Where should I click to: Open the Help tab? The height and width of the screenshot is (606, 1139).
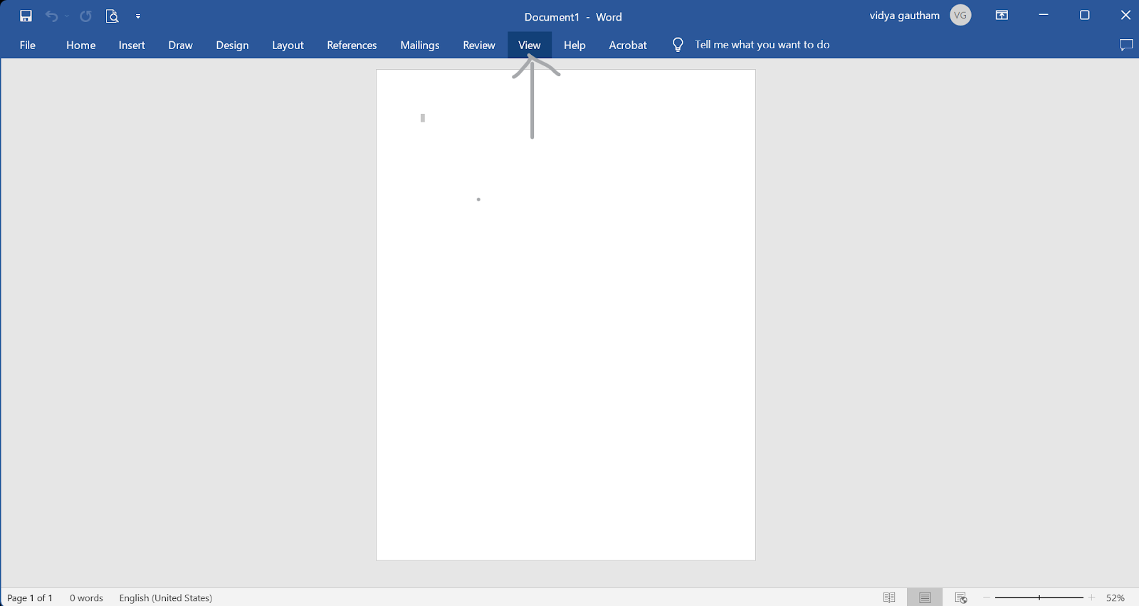pyautogui.click(x=574, y=45)
